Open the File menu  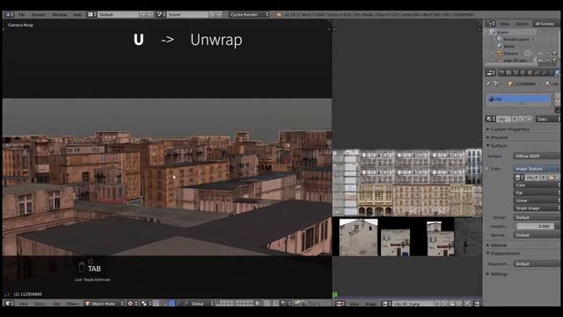[21, 15]
